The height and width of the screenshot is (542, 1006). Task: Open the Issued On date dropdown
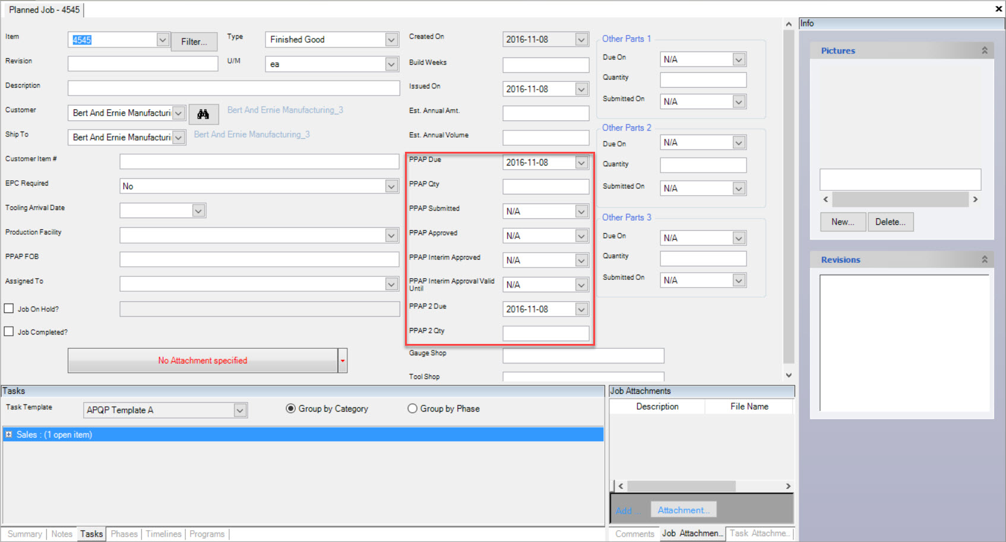pyautogui.click(x=581, y=89)
